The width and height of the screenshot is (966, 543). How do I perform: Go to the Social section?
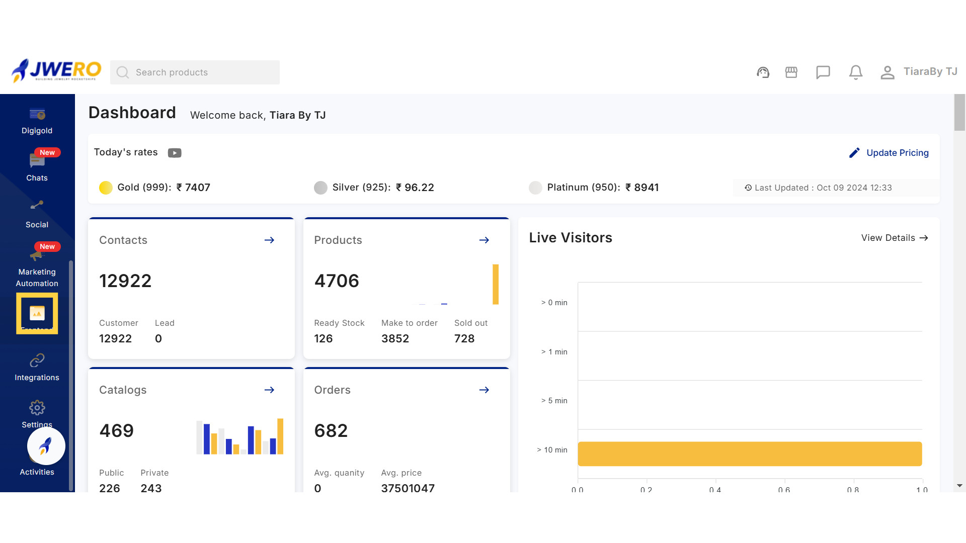(x=37, y=214)
